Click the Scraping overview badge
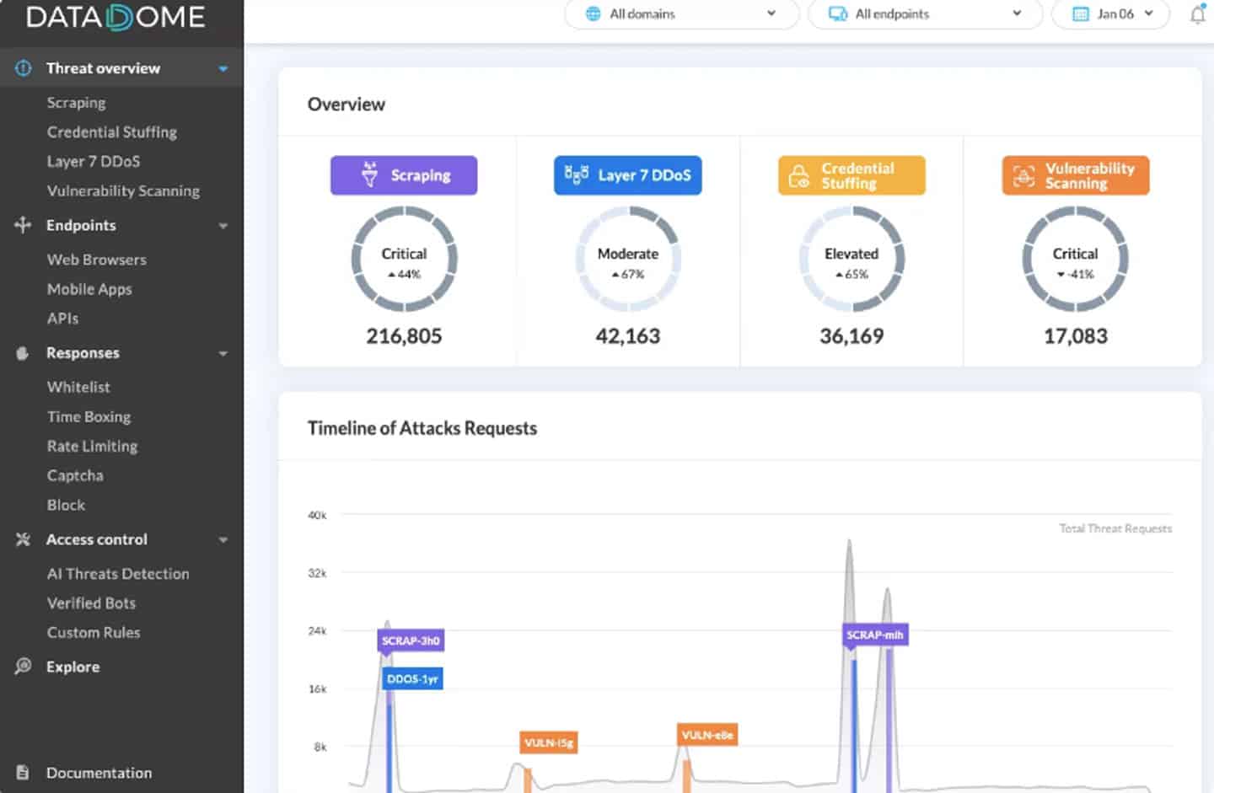This screenshot has height=793, width=1241. (403, 175)
